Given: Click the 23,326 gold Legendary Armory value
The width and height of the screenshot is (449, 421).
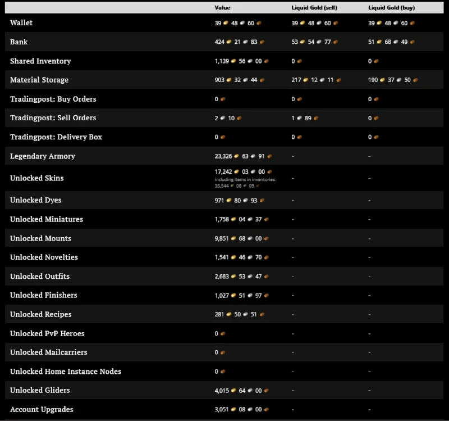Looking at the screenshot, I should pos(223,156).
